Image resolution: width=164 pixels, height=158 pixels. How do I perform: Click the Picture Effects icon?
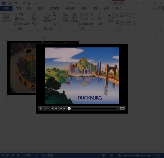click(x=54, y=19)
